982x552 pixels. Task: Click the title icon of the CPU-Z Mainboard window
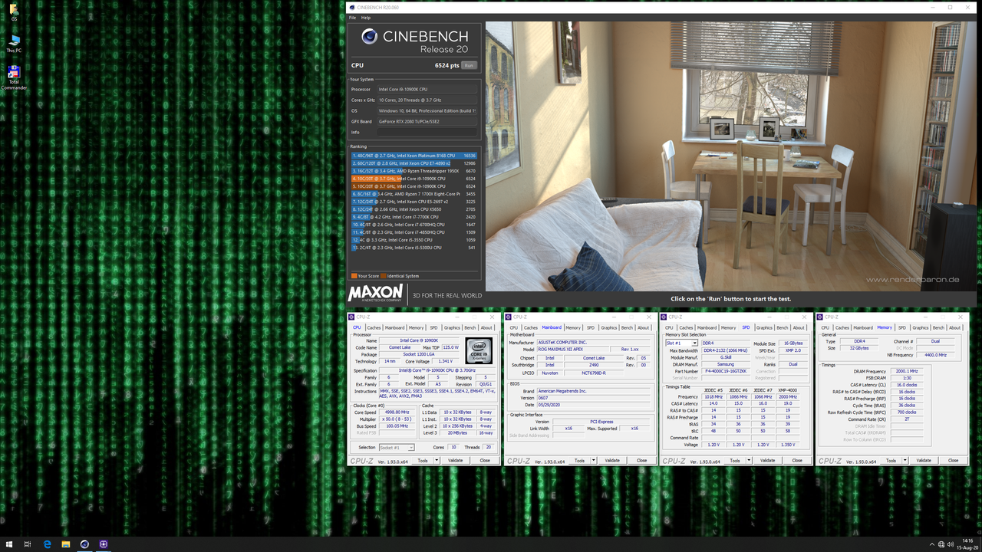(509, 317)
